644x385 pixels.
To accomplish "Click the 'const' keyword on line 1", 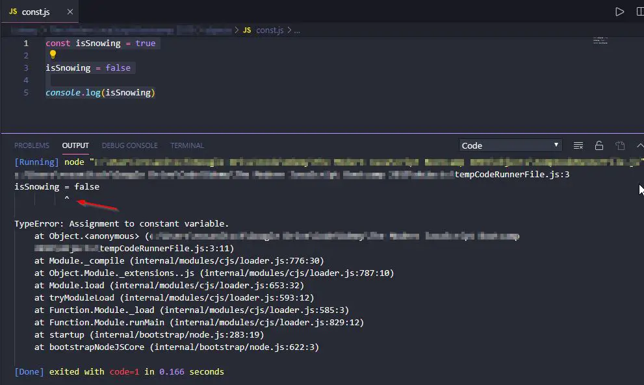I will [58, 43].
